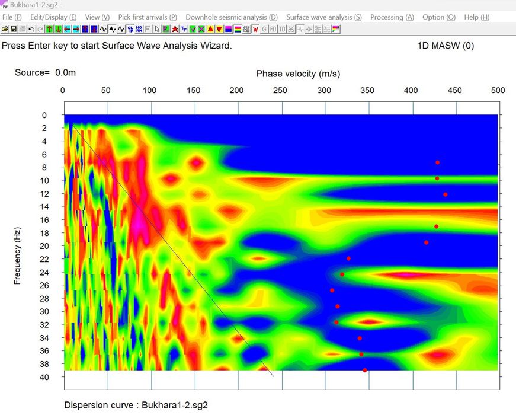This screenshot has height=415, width=516.
Task: Click the blue TT travel-time icon
Action: click(x=184, y=29)
